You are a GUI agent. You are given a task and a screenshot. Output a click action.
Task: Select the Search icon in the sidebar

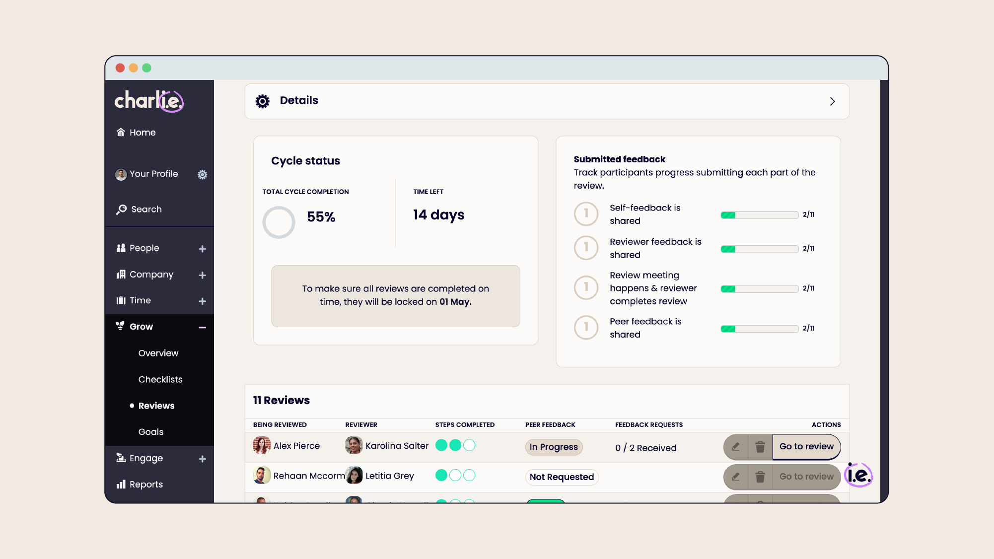(121, 209)
